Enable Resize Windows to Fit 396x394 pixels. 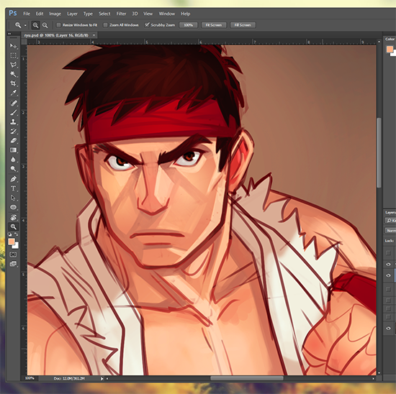(x=58, y=25)
